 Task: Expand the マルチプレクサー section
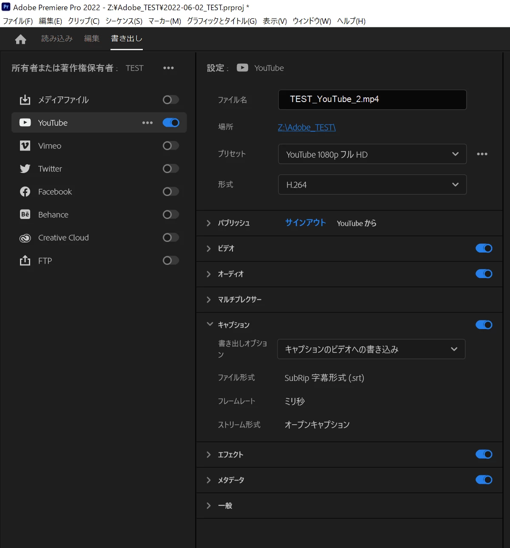[209, 300]
